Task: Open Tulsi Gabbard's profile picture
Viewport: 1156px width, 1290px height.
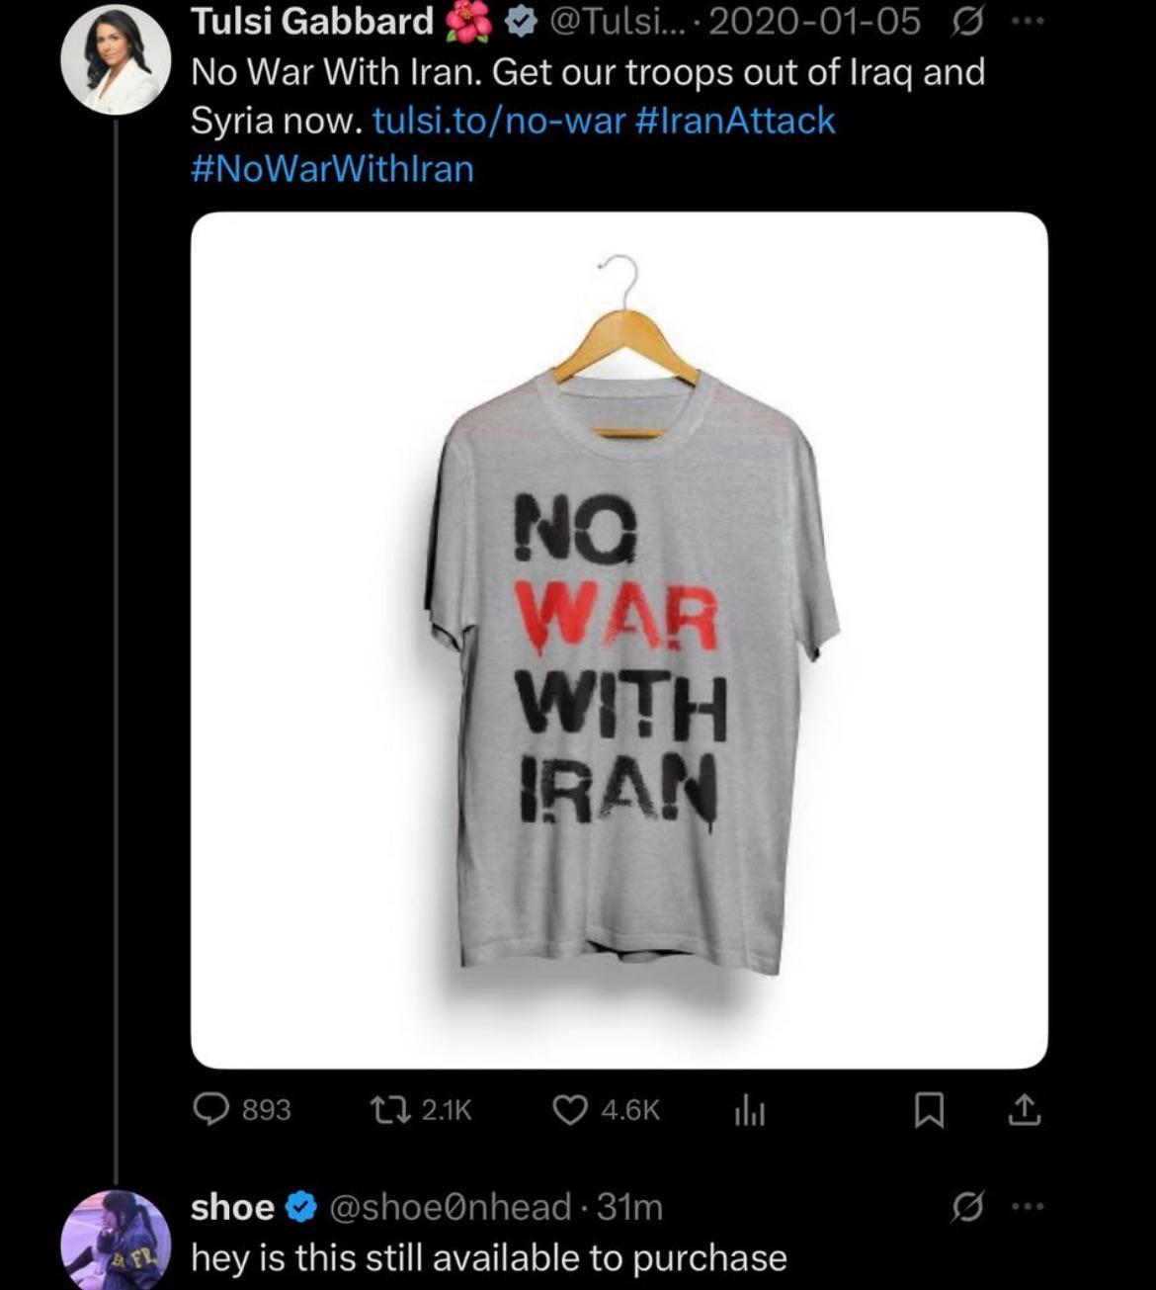Action: click(x=117, y=60)
